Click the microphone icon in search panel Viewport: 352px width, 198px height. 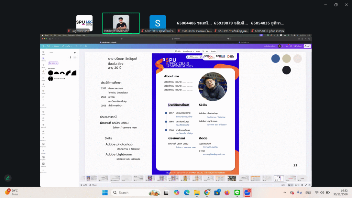70,57
